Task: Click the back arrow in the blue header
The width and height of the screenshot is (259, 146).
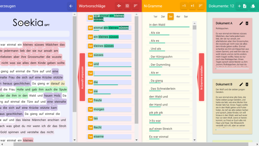Action: (71, 6)
